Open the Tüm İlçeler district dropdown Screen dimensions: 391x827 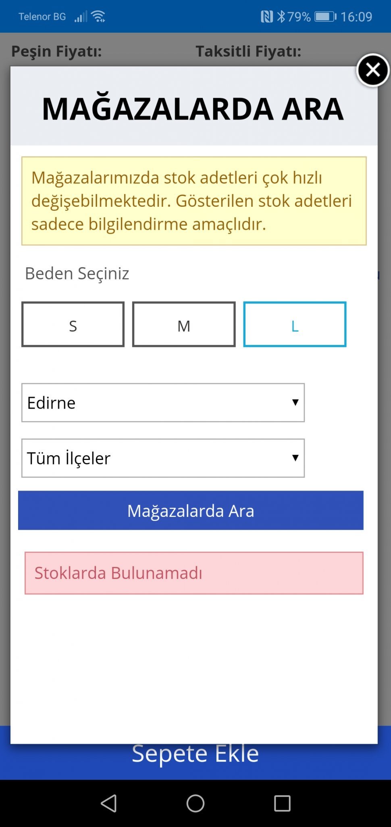pos(163,458)
